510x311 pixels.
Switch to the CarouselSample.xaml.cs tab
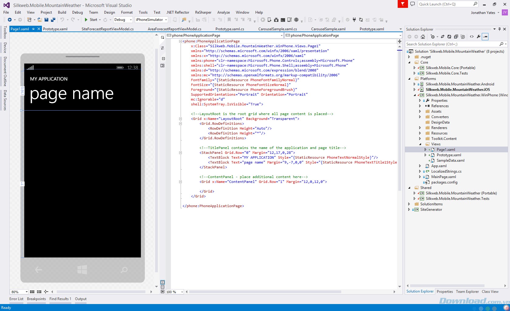click(x=277, y=29)
